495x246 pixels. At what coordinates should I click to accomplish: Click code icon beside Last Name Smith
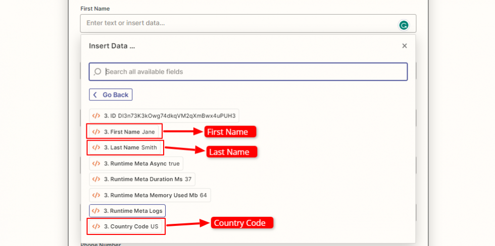click(96, 148)
